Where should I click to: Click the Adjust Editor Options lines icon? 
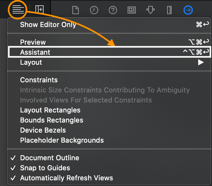(x=18, y=9)
